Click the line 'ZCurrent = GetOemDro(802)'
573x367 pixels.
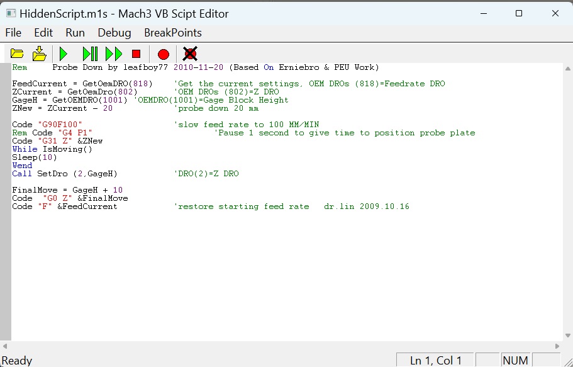tap(75, 92)
